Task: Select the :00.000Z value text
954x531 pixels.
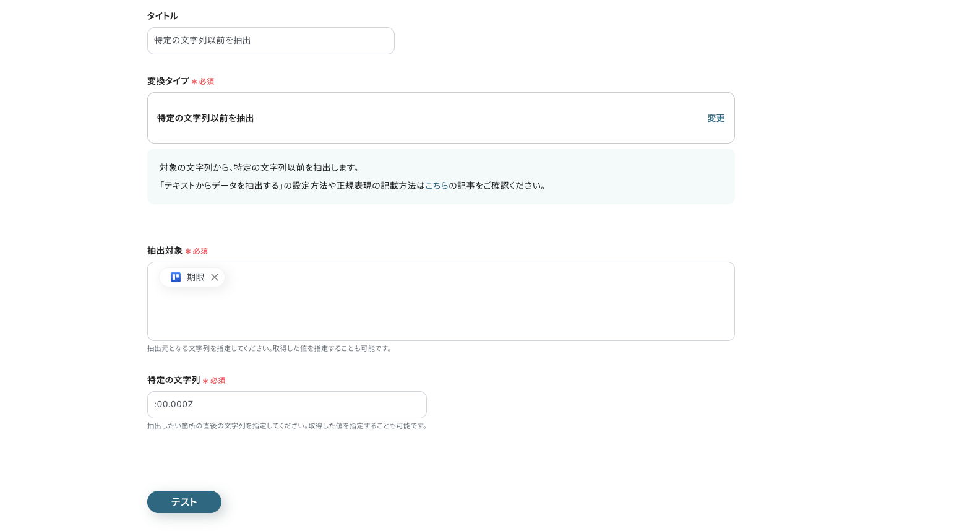Action: [x=174, y=404]
